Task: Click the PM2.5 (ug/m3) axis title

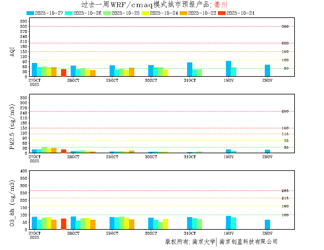Action: click(12, 127)
